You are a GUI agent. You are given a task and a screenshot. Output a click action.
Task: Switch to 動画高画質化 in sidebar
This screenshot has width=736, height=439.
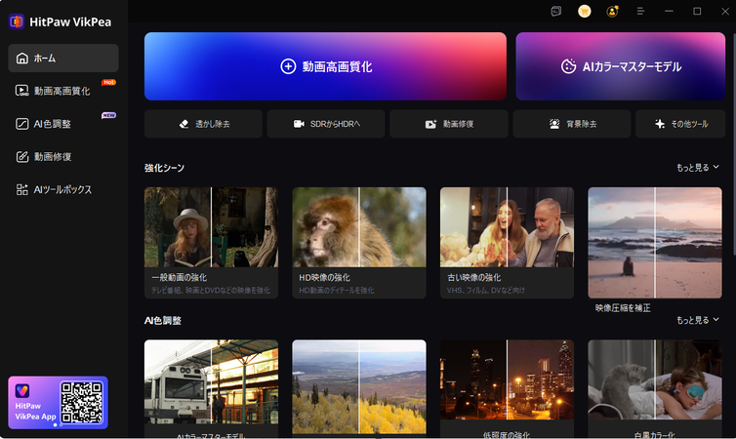62,91
